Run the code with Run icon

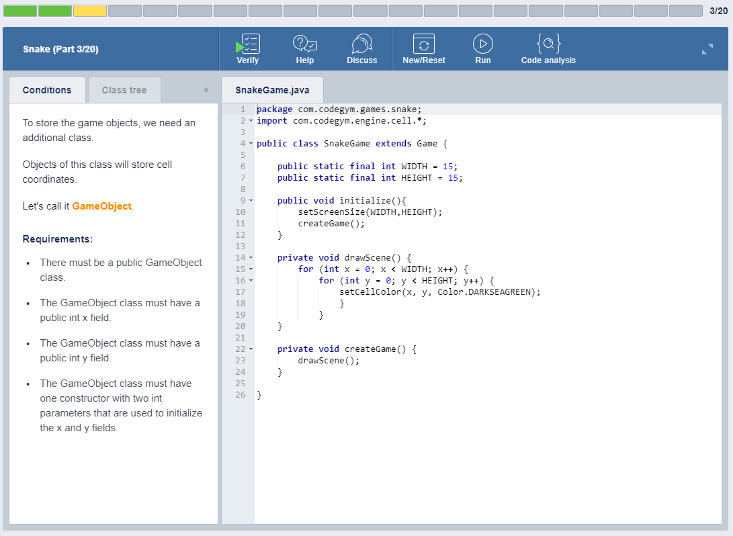(483, 44)
